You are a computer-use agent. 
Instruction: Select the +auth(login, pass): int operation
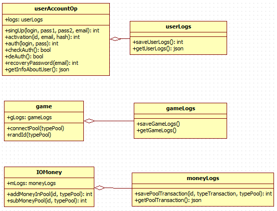click(x=31, y=43)
